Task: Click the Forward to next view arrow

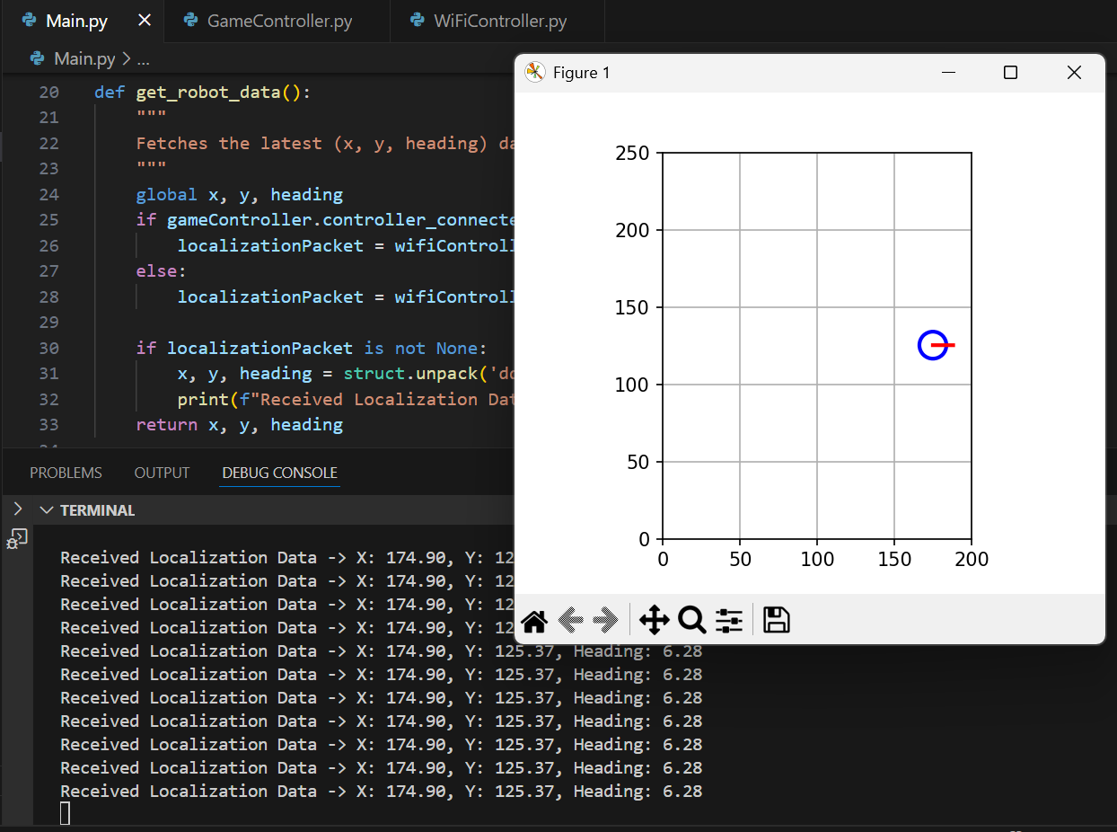Action: [x=606, y=620]
